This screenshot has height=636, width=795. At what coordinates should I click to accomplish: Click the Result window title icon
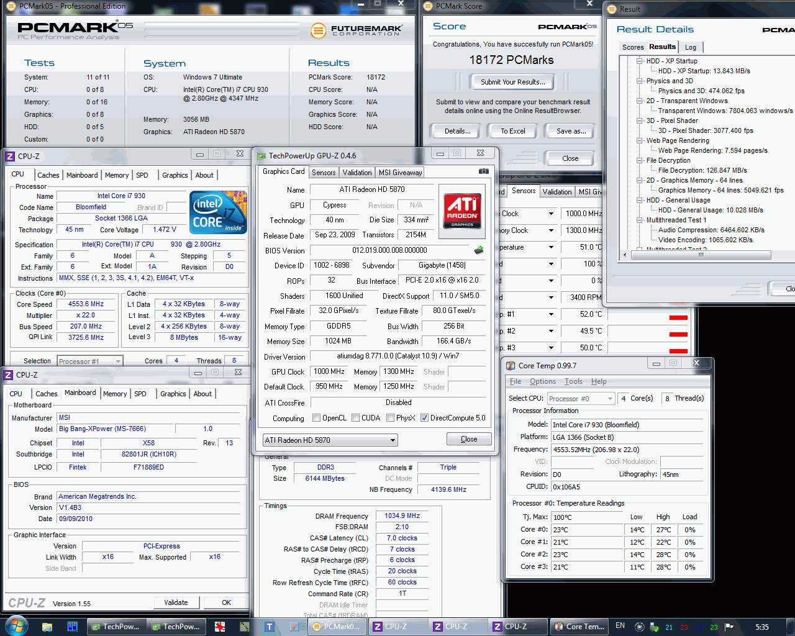[611, 9]
